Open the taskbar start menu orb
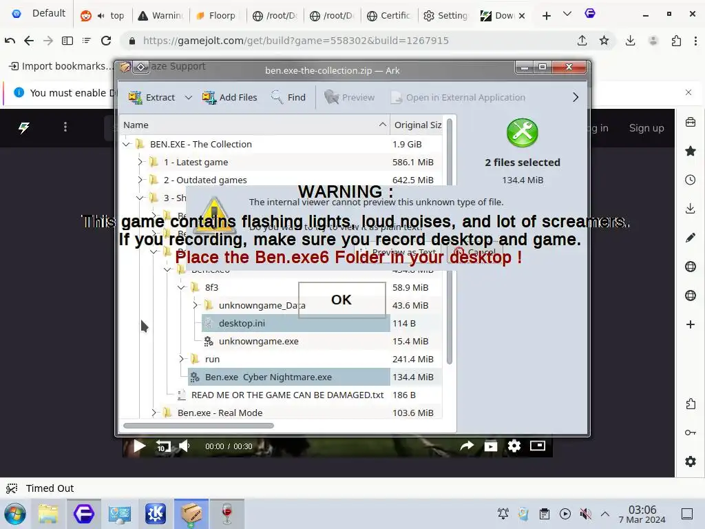The height and width of the screenshot is (529, 705). pyautogui.click(x=15, y=514)
